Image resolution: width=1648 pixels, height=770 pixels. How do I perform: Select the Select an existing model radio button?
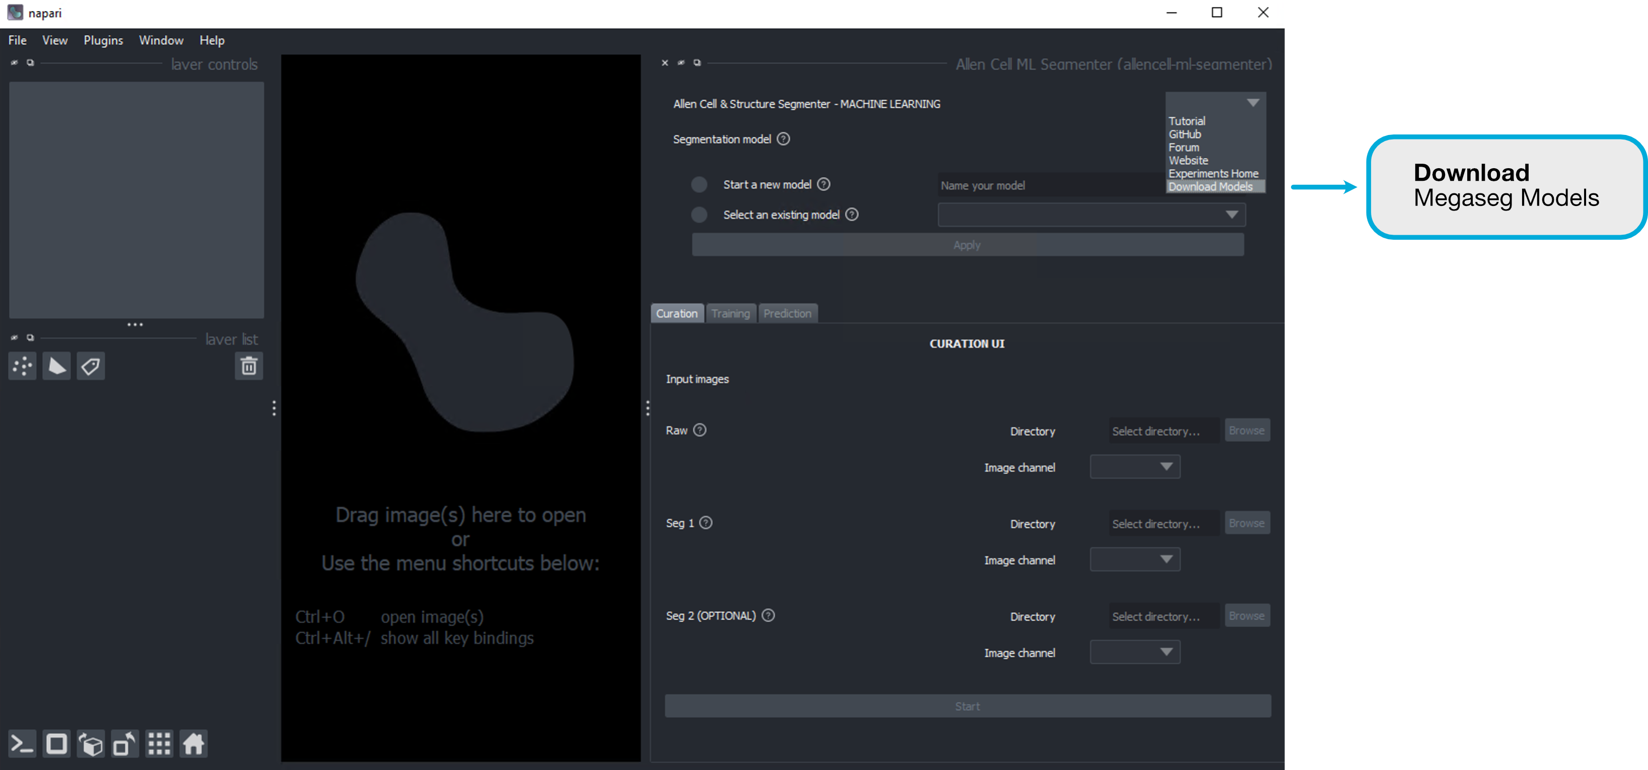click(x=699, y=215)
